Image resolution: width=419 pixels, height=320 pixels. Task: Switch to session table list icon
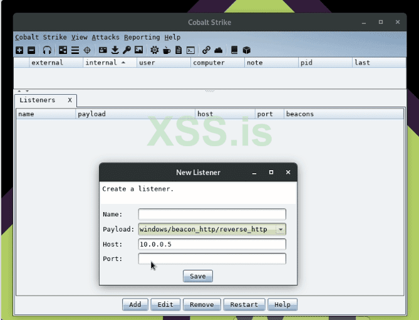pos(75,50)
